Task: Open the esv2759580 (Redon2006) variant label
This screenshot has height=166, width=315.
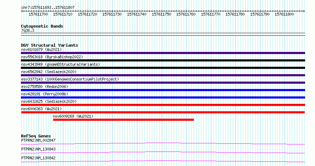Action: 45,87
